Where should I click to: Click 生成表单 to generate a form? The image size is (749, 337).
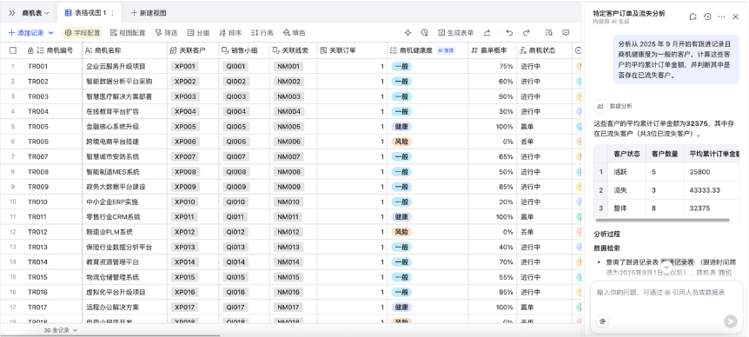point(455,33)
